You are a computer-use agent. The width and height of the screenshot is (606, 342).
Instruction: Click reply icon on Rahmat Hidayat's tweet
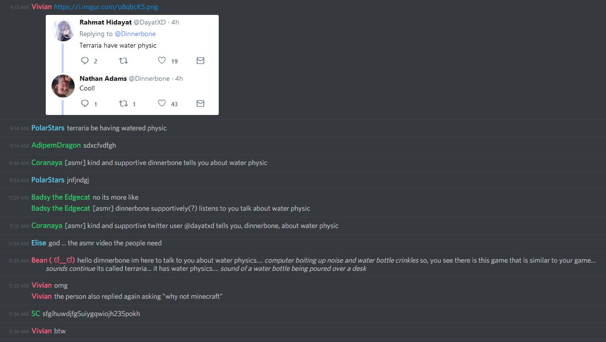tap(85, 61)
